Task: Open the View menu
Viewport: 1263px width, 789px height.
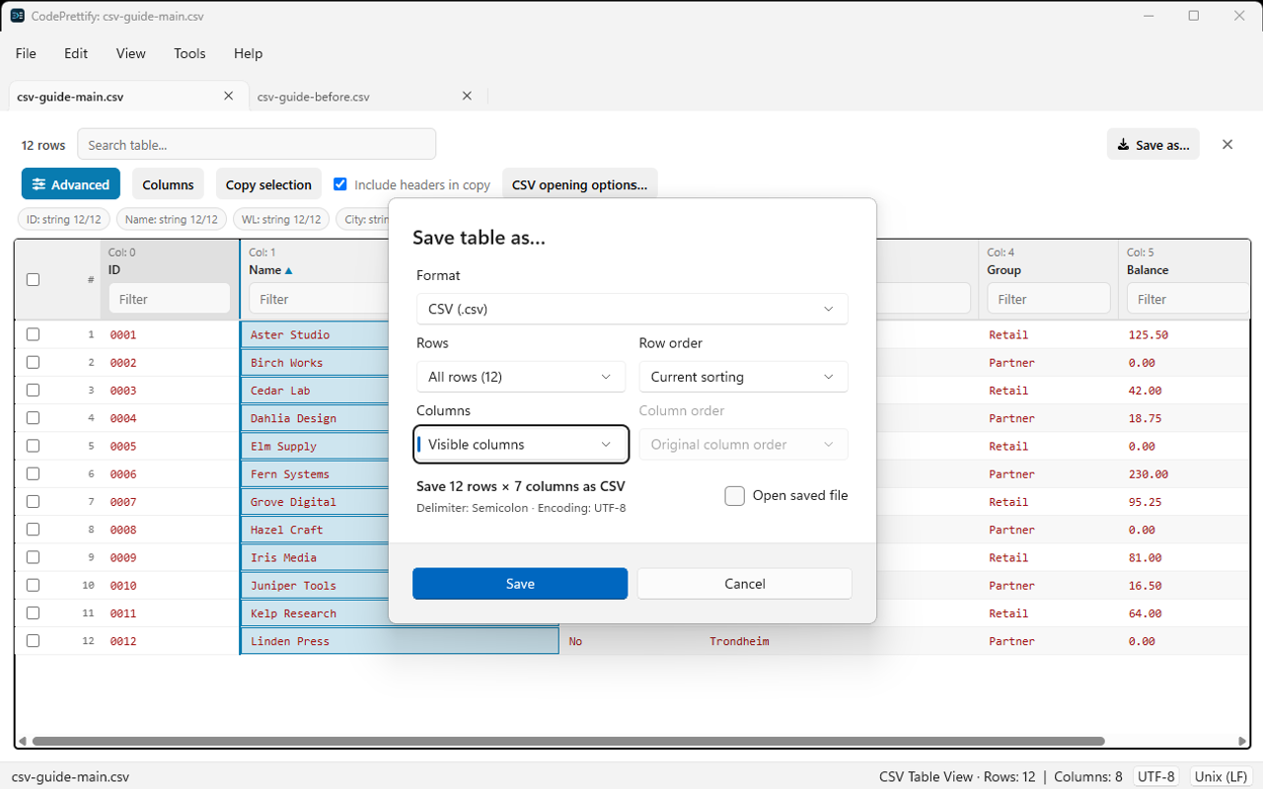Action: pyautogui.click(x=131, y=53)
